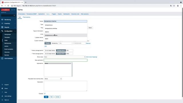Choose highlighted 'temperatura maxima' suggestion

tap(65, 35)
